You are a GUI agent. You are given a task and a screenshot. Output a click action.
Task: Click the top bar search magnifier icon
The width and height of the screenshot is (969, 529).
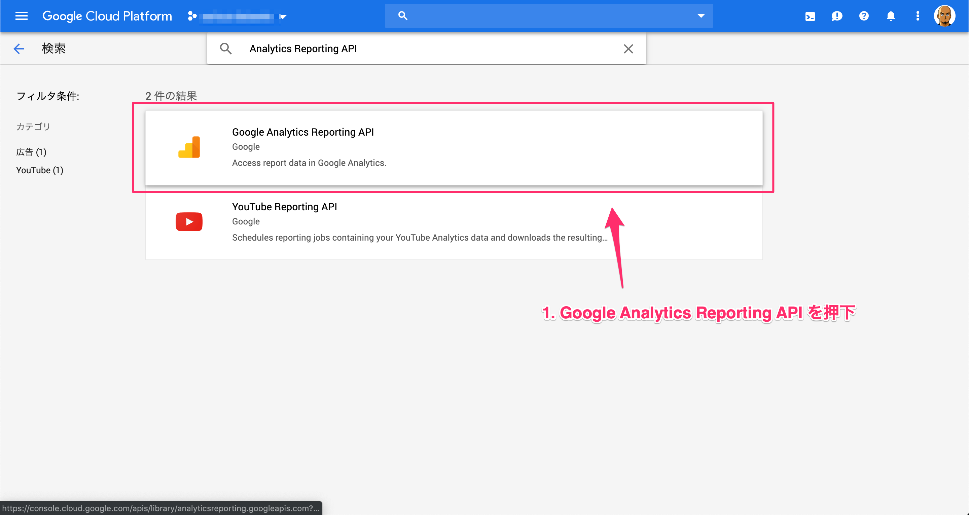402,16
